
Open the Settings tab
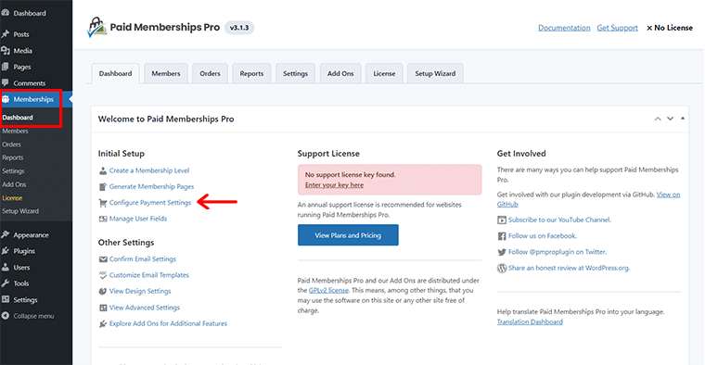click(295, 73)
